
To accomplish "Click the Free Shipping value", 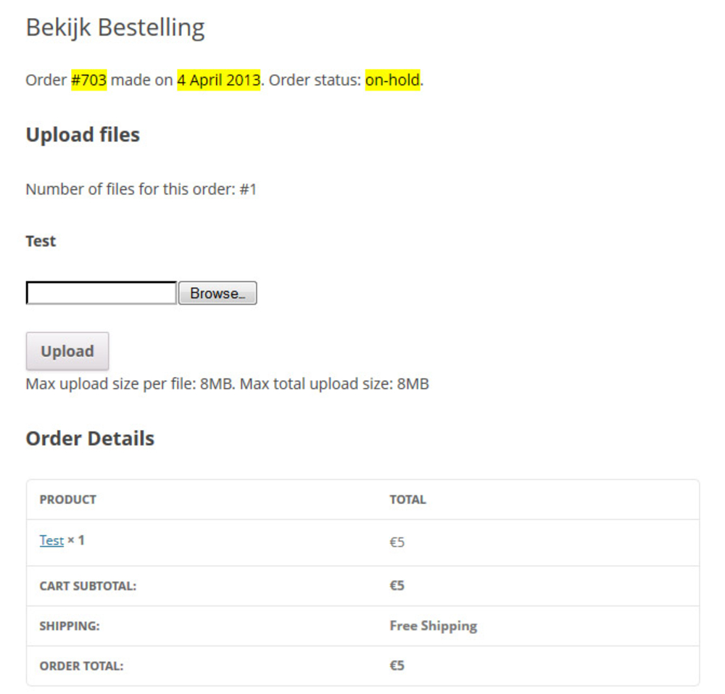I will [x=433, y=626].
